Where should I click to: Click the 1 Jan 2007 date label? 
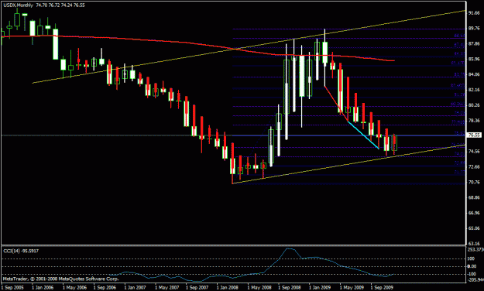[x=136, y=288]
